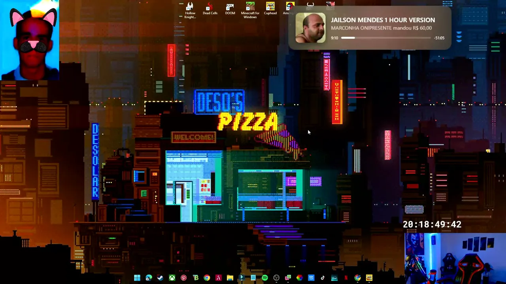
Task: Click the "MARCONHA ONIPRESENTE mandou R$ 60,00" subtitle
Action: point(381,28)
